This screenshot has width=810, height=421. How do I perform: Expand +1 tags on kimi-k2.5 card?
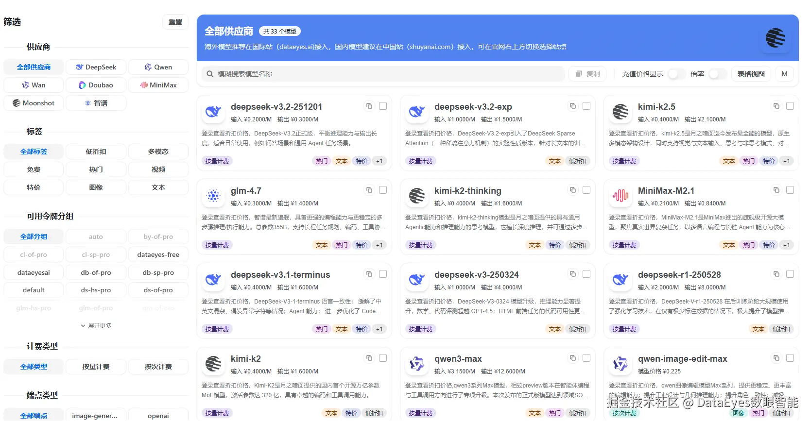tap(787, 161)
